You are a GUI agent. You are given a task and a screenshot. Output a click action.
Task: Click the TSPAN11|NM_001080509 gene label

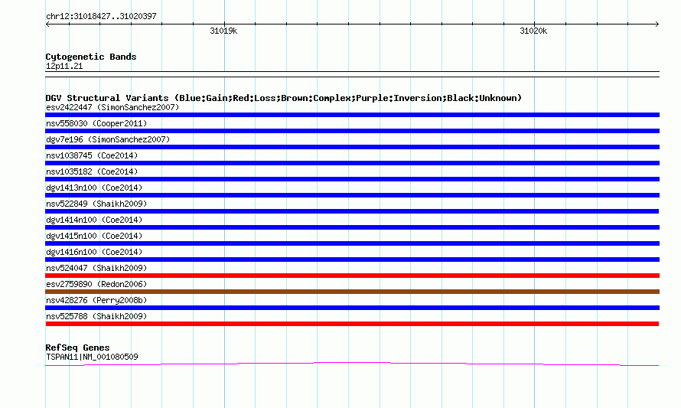click(x=92, y=357)
